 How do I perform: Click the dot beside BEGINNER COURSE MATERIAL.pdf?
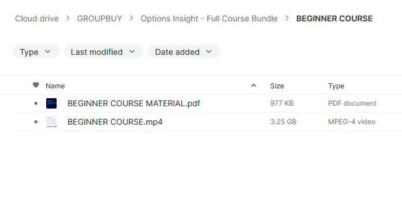tap(36, 103)
